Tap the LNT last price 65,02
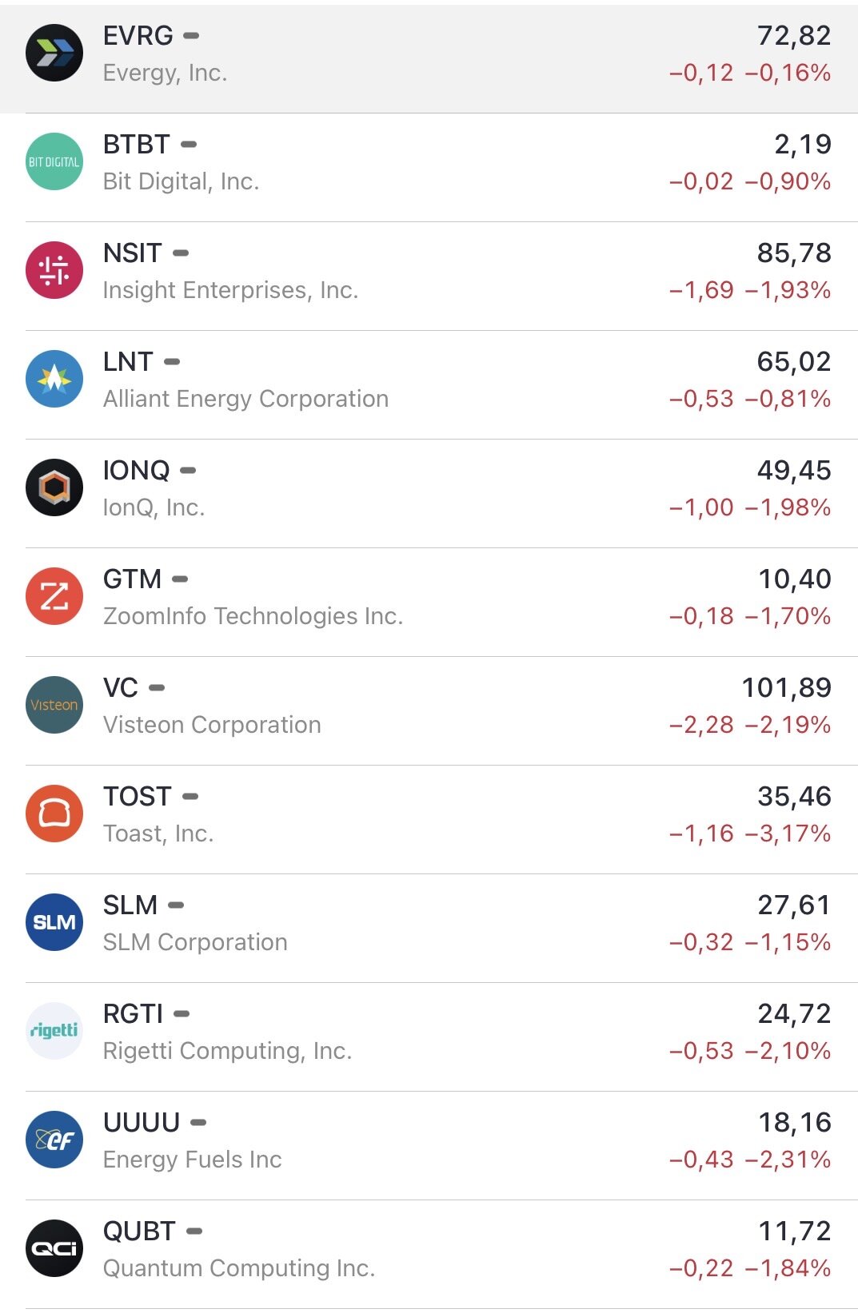Image resolution: width=858 pixels, height=1313 pixels. [x=794, y=362]
